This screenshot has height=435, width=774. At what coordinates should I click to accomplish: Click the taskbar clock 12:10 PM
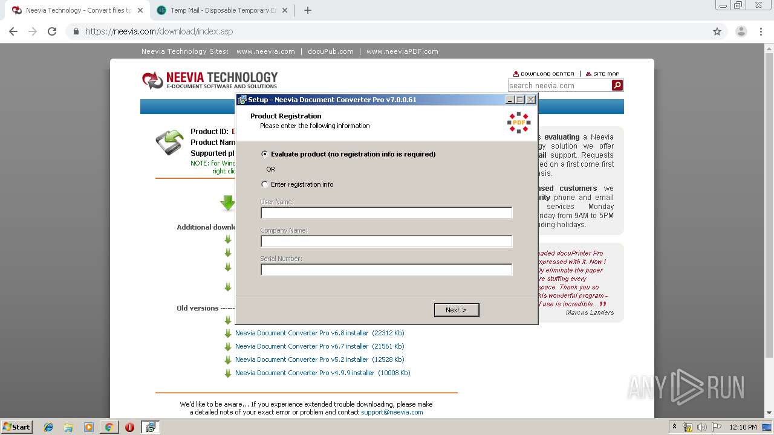[x=743, y=427]
